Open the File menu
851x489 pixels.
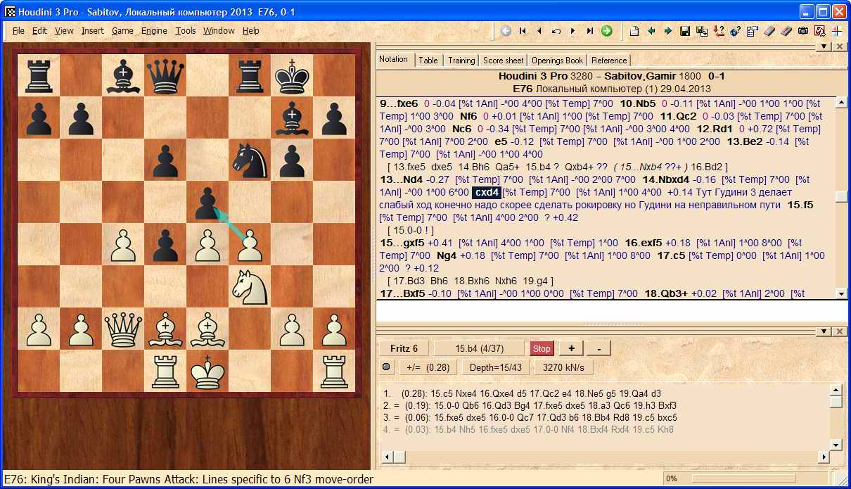click(18, 31)
